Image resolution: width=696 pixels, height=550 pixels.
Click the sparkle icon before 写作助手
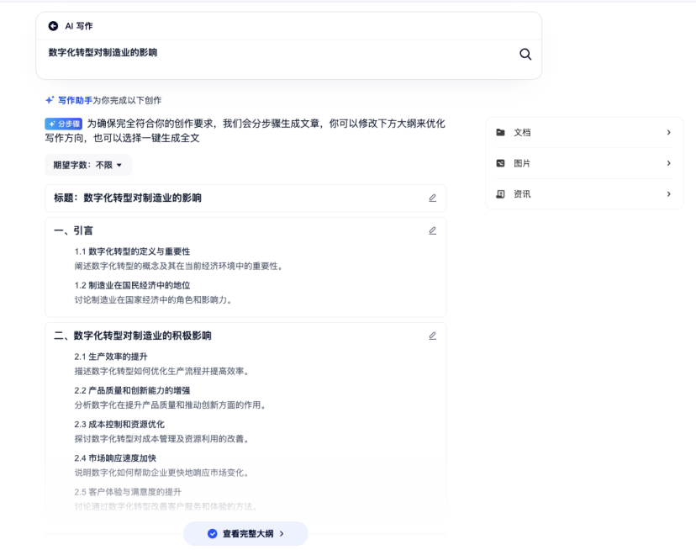(50, 100)
